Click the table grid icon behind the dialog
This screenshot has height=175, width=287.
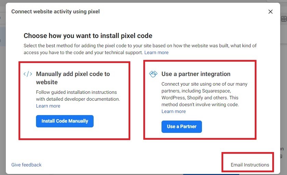coord(284,19)
